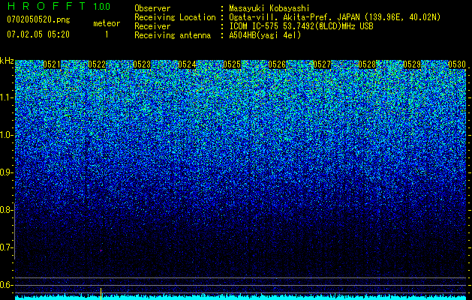Click the 0528 time marker label
This screenshot has height=300, width=472.
367,64
